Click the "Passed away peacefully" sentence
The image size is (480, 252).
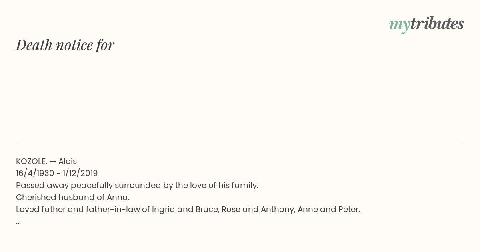click(137, 185)
